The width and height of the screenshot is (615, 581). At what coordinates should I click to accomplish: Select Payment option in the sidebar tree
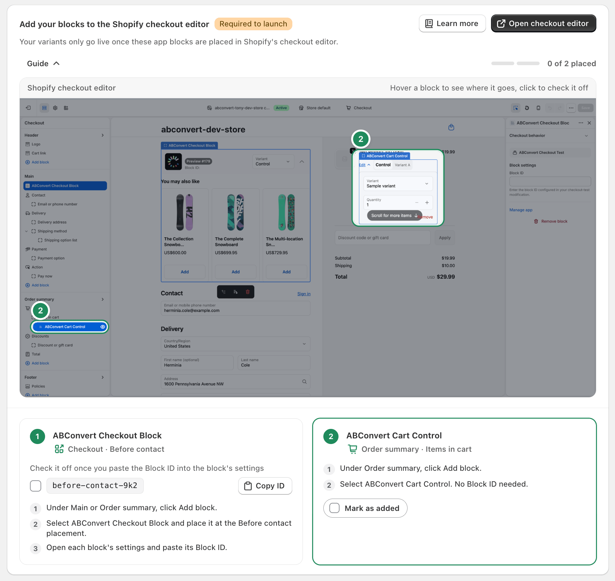[51, 258]
